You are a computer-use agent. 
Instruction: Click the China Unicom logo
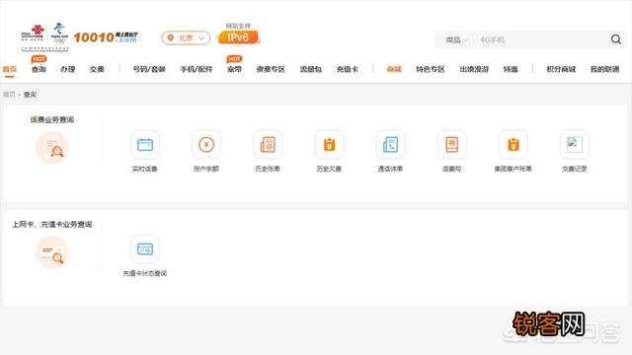pos(33,33)
